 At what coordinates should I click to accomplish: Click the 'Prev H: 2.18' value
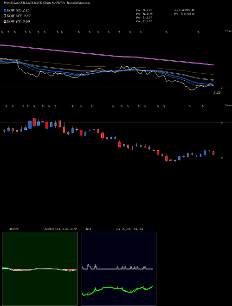pos(144,13)
